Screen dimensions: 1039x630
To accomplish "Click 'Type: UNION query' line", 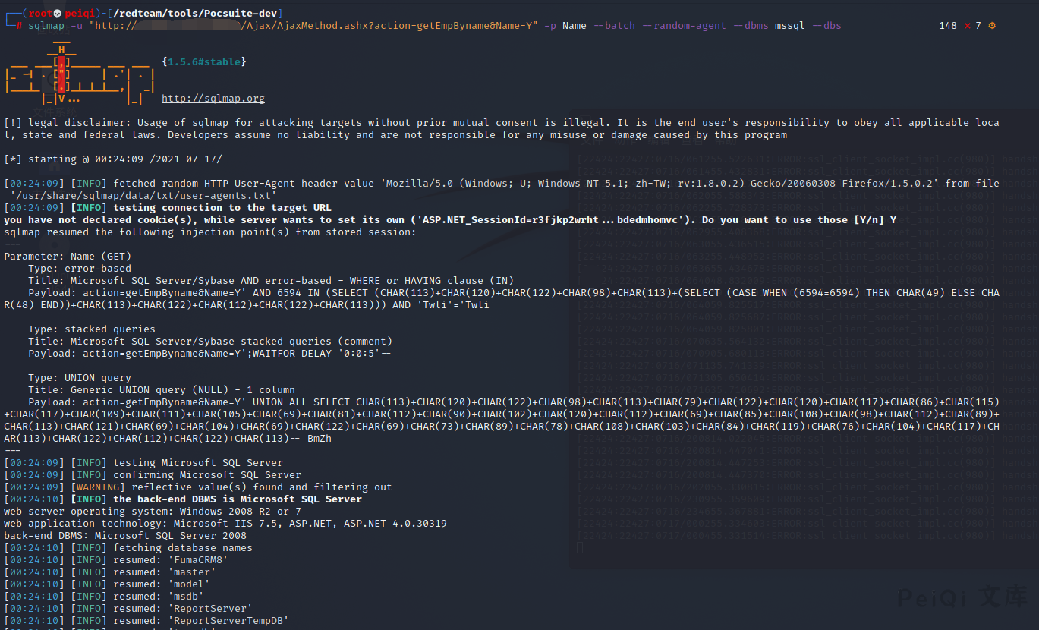I will click(x=80, y=378).
